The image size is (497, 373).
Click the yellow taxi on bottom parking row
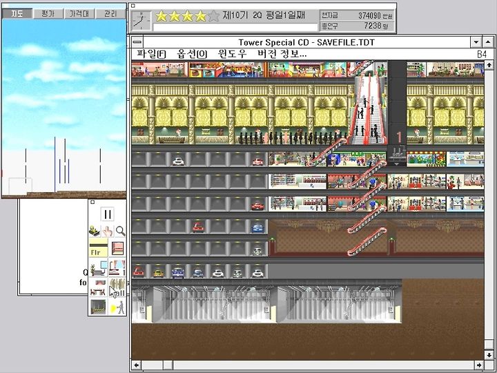[158, 273]
